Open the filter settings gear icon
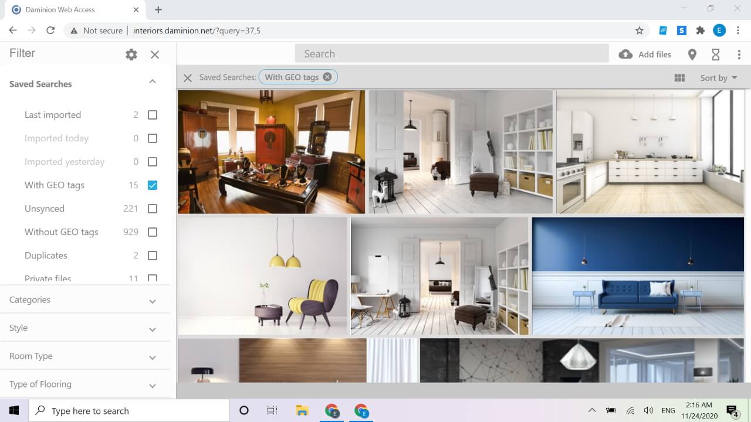751x422 pixels. click(131, 55)
